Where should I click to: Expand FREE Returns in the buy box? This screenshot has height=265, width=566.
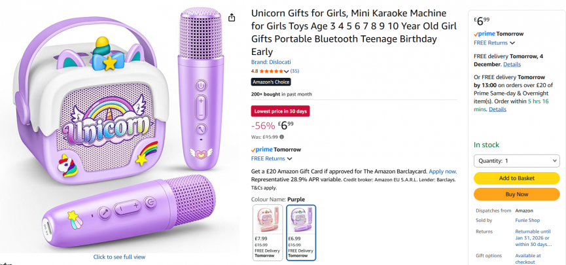point(494,43)
